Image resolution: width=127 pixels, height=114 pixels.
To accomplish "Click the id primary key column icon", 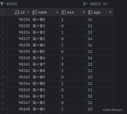I will click(x=17, y=13).
